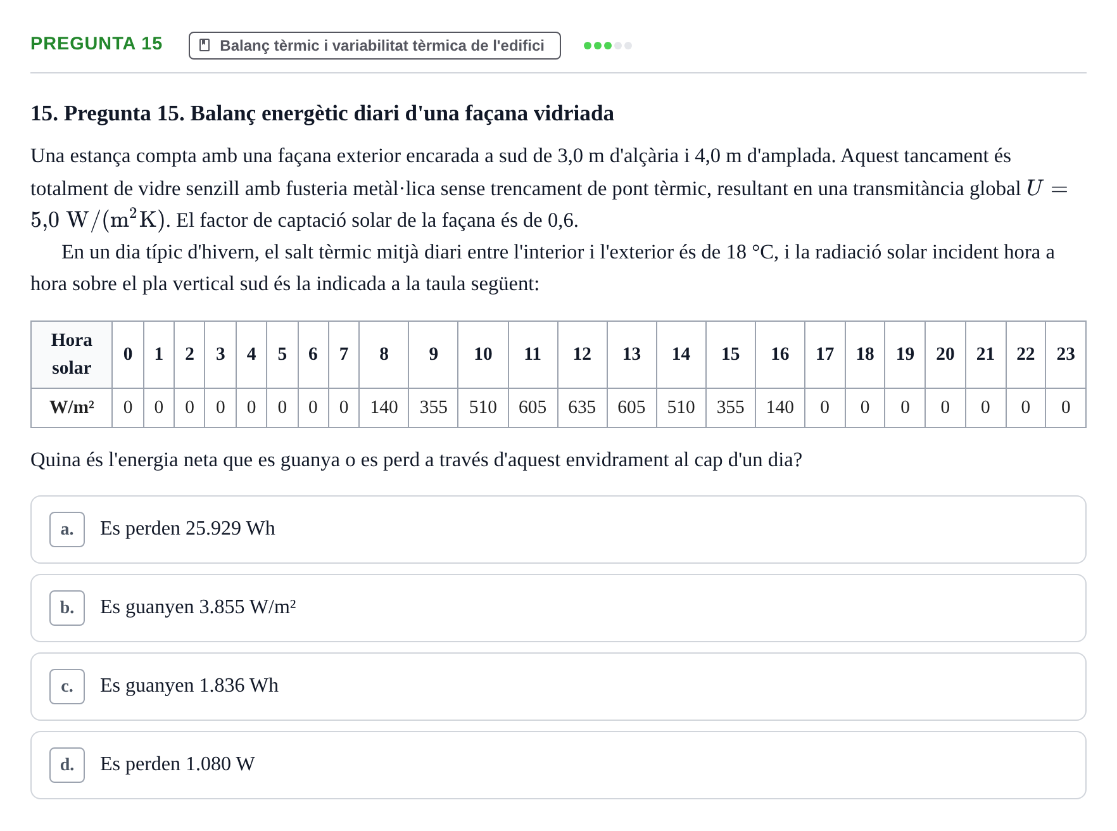Click the letter d. option badge
Screen dimensions: 1117x831
[x=67, y=765]
